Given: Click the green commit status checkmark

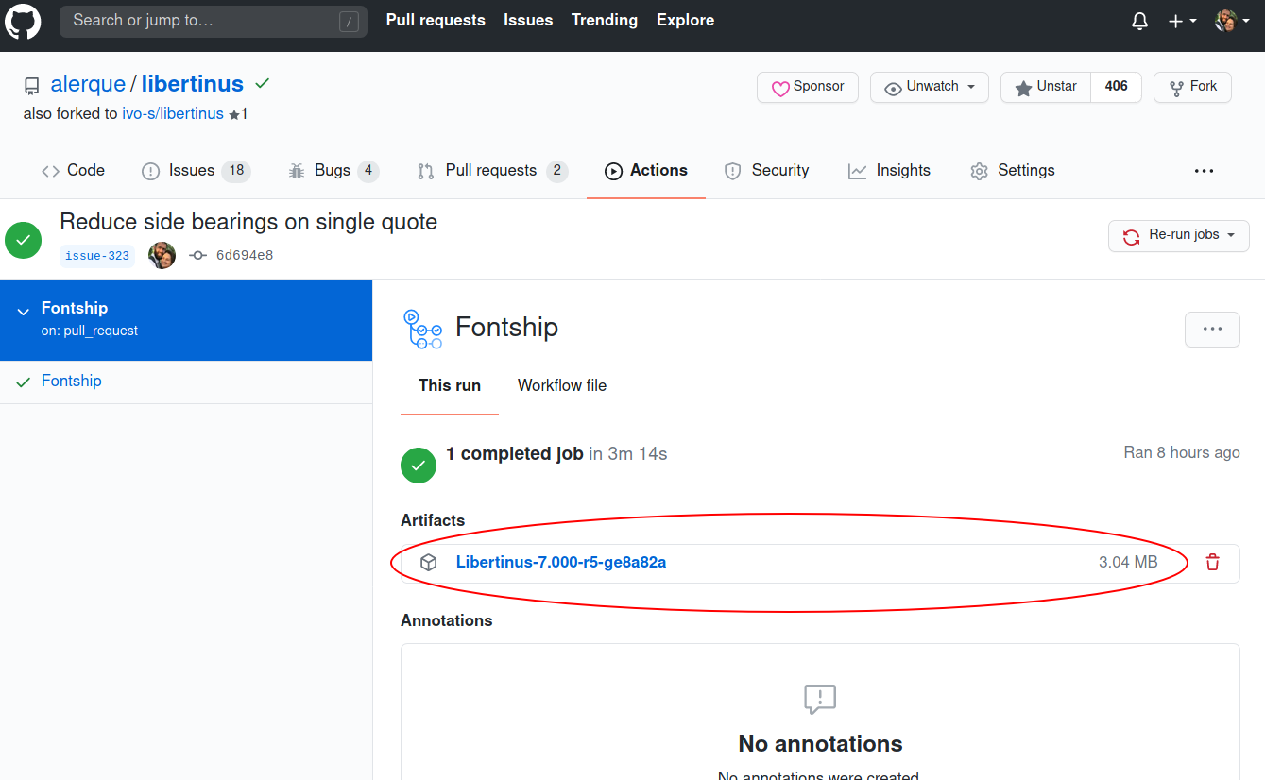Looking at the screenshot, I should click(263, 83).
